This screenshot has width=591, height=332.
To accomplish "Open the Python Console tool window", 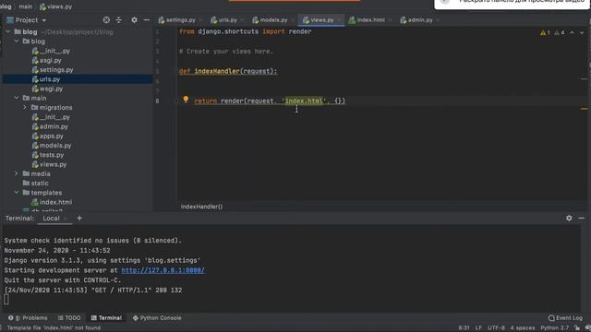I will coord(157,318).
